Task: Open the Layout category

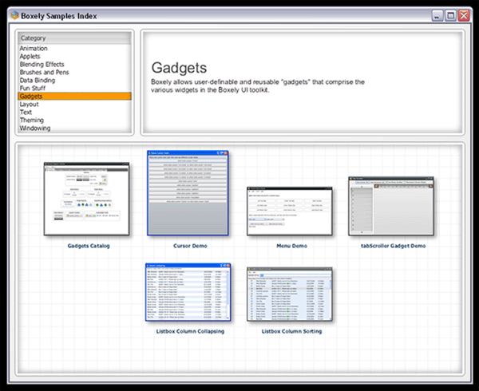Action: coord(75,104)
